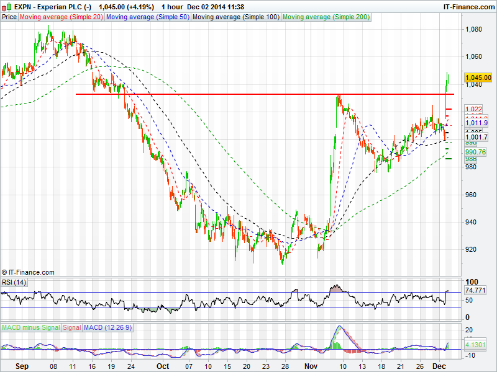Select Moving average (Simple 50) legend label

[147, 17]
